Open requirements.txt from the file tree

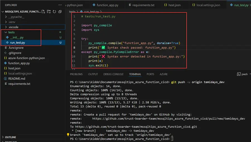[19, 84]
